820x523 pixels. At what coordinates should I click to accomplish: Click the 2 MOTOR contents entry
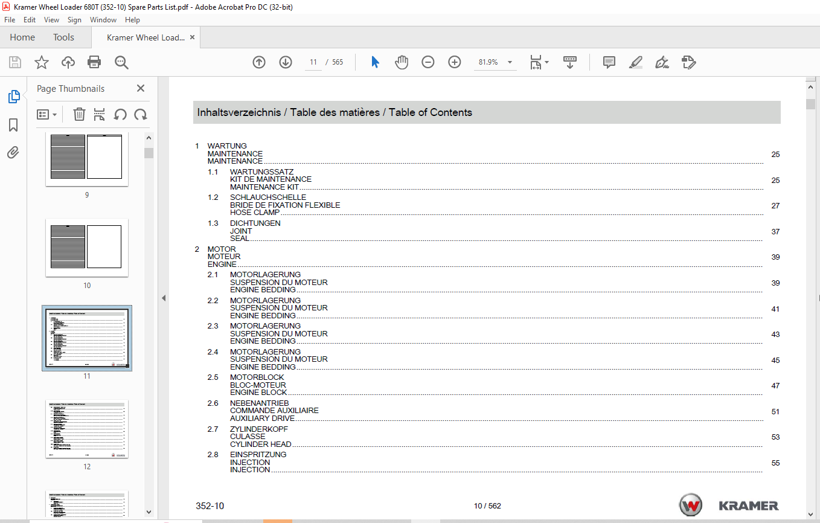(x=487, y=257)
